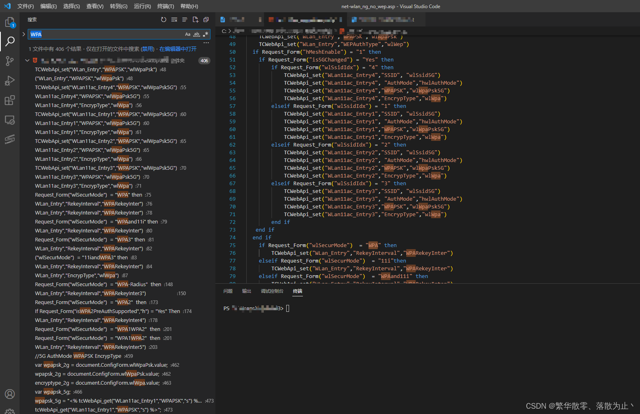The height and width of the screenshot is (414, 640).
Task: Click the 搜索 sidebar title
Action: pyautogui.click(x=32, y=20)
